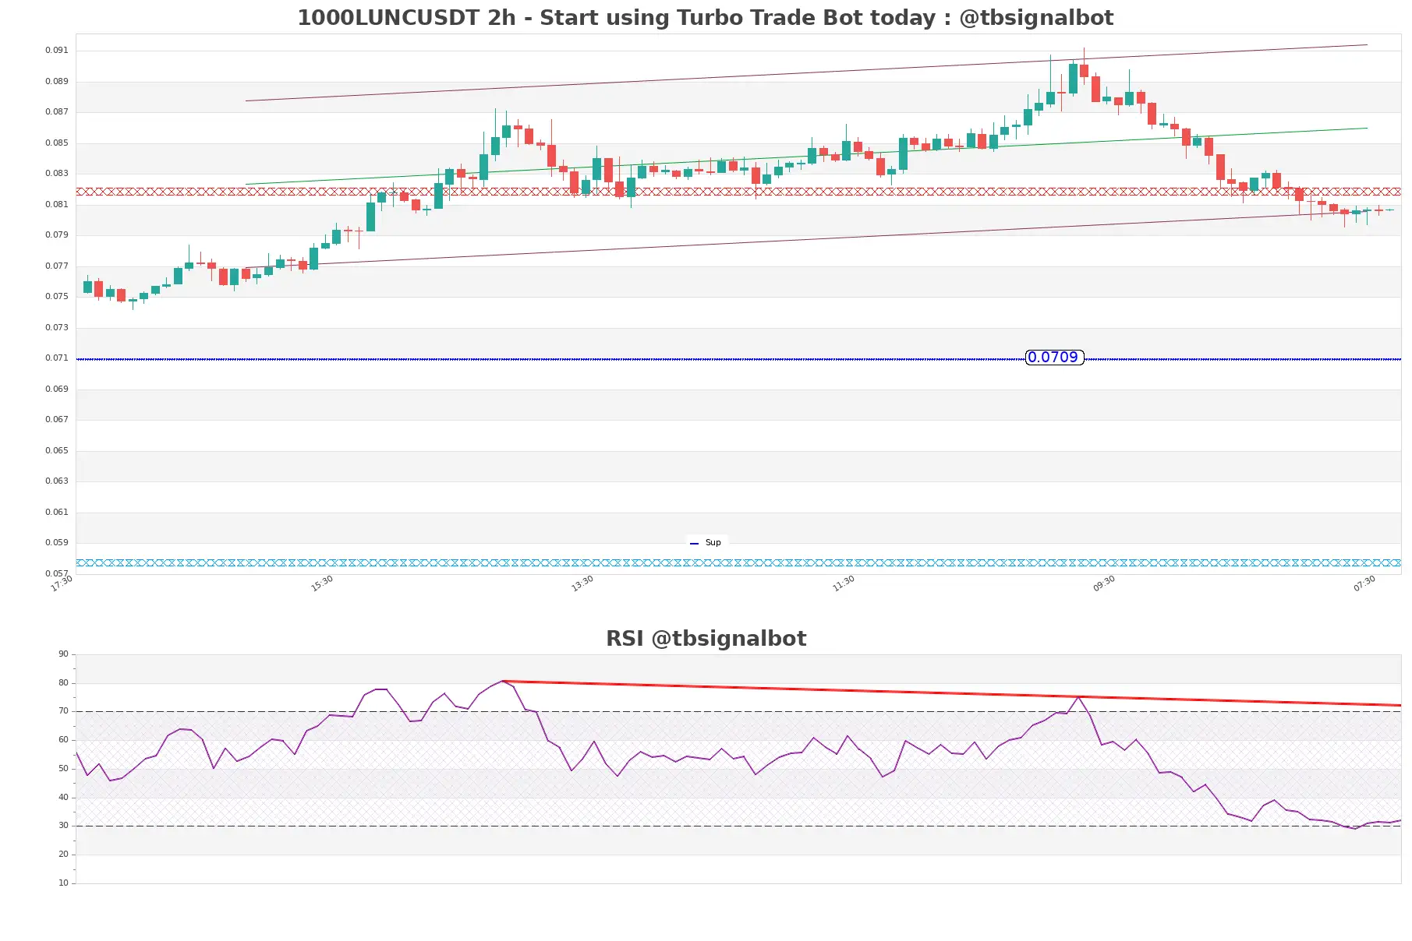Select the RSI axis label 70
Image resolution: width=1412 pixels, height=941 pixels.
click(63, 711)
